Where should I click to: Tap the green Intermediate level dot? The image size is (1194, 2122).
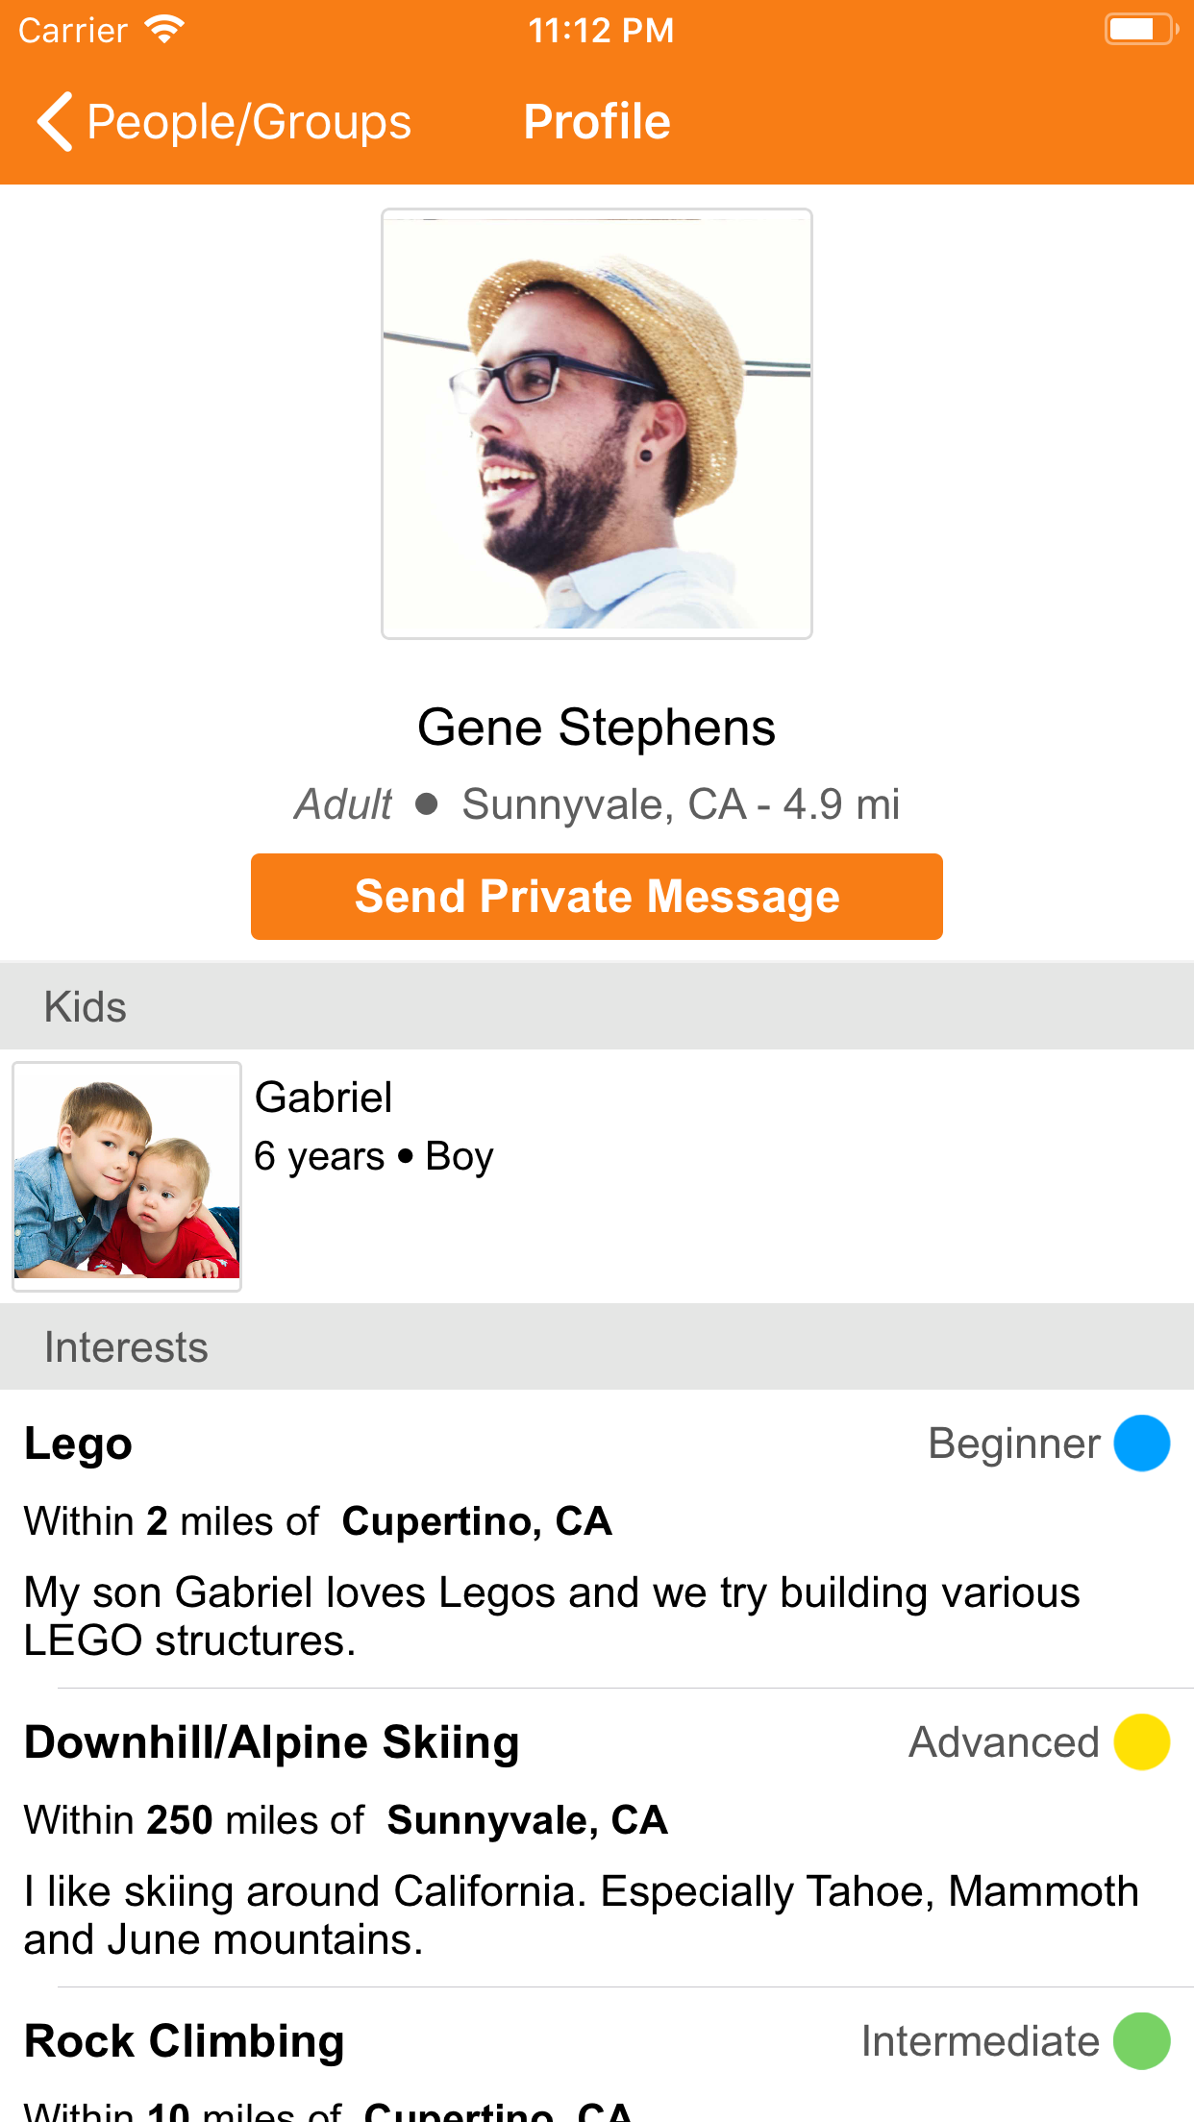tap(1141, 2041)
